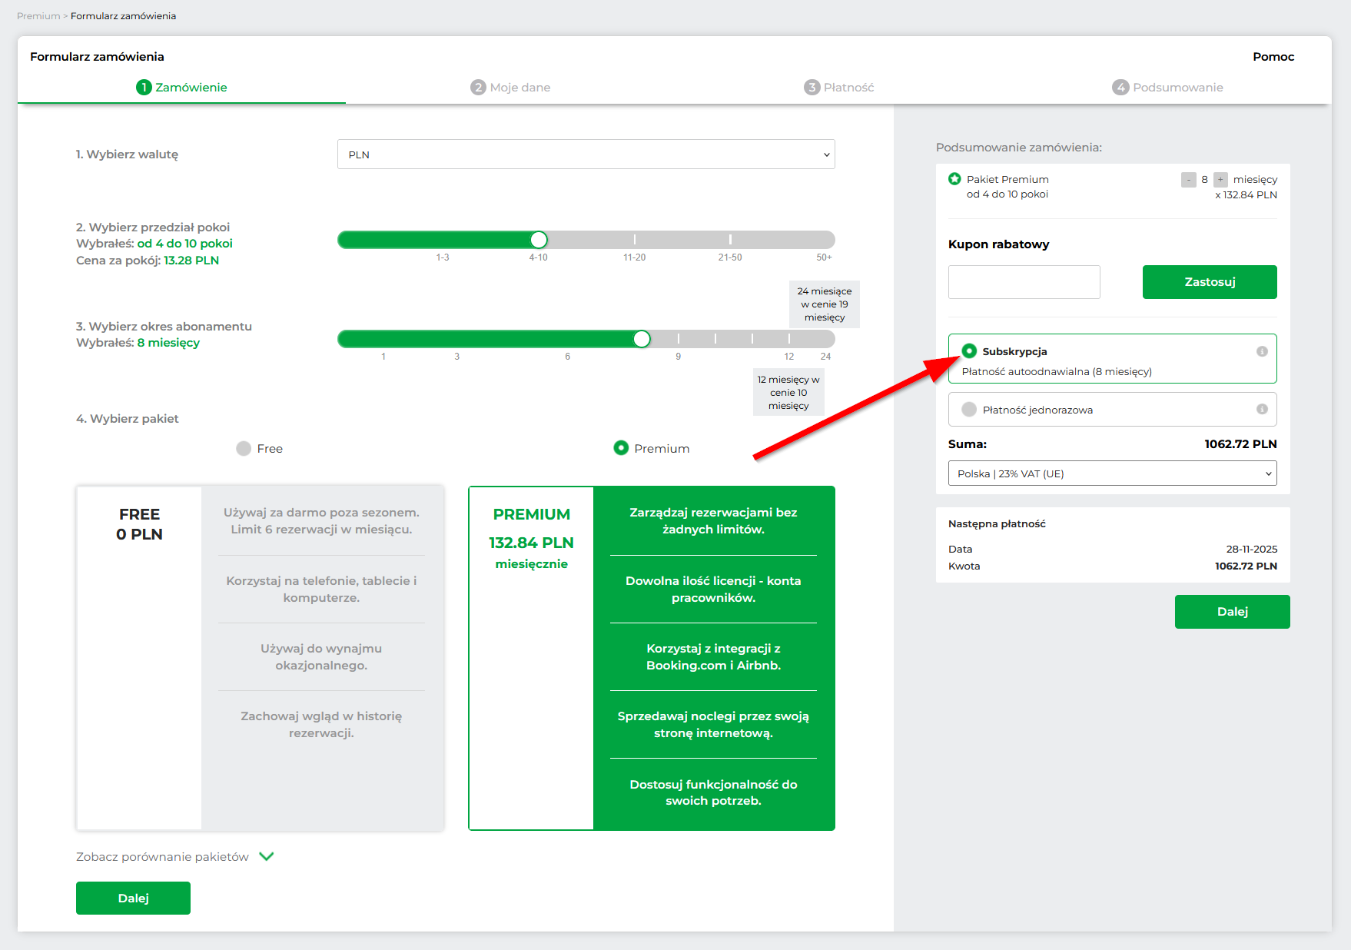The width and height of the screenshot is (1351, 950).
Task: Click the subscription slider label '3'
Action: coord(457,357)
